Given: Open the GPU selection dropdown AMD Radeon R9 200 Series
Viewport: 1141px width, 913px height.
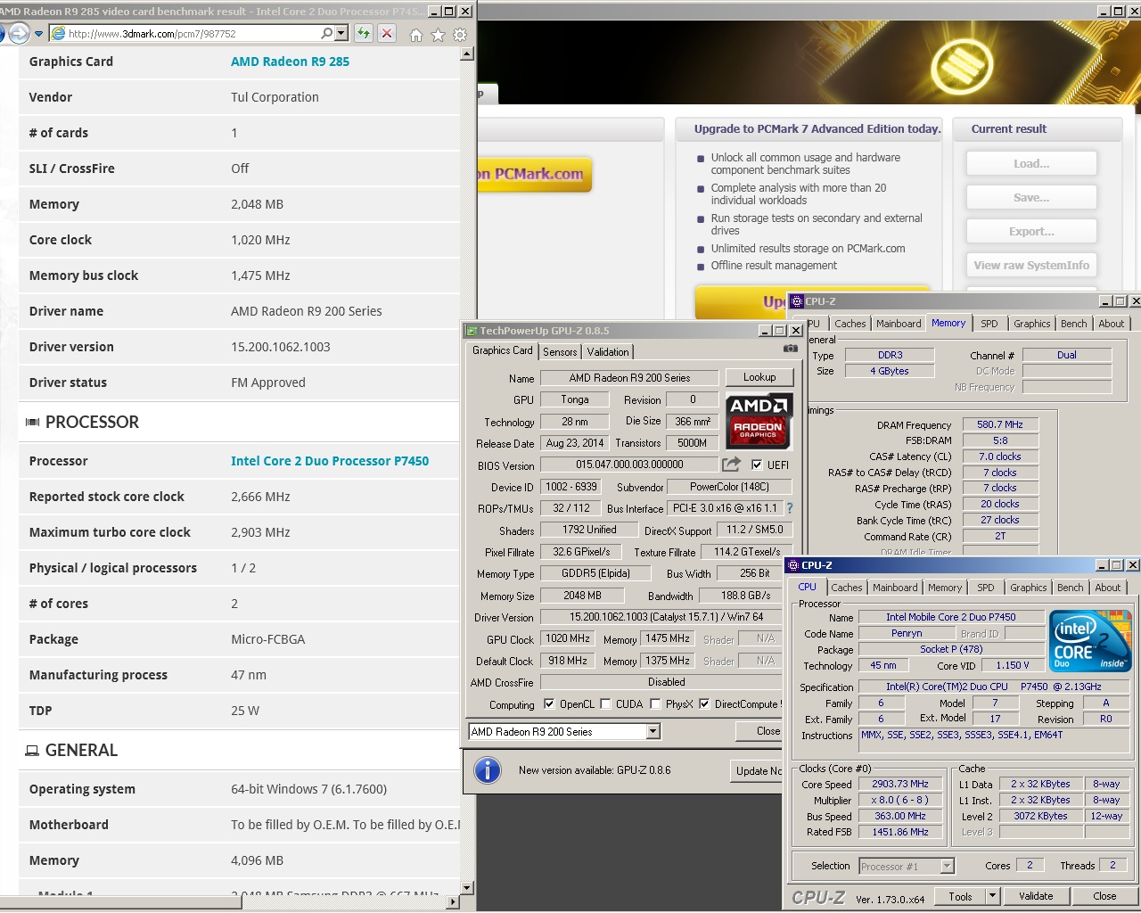Looking at the screenshot, I should pos(564,732).
